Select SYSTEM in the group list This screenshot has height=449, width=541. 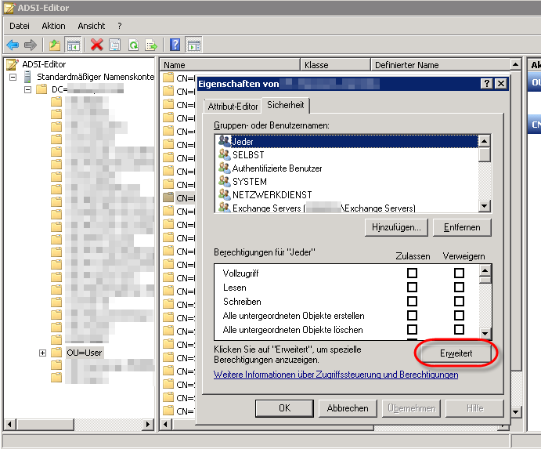[249, 181]
